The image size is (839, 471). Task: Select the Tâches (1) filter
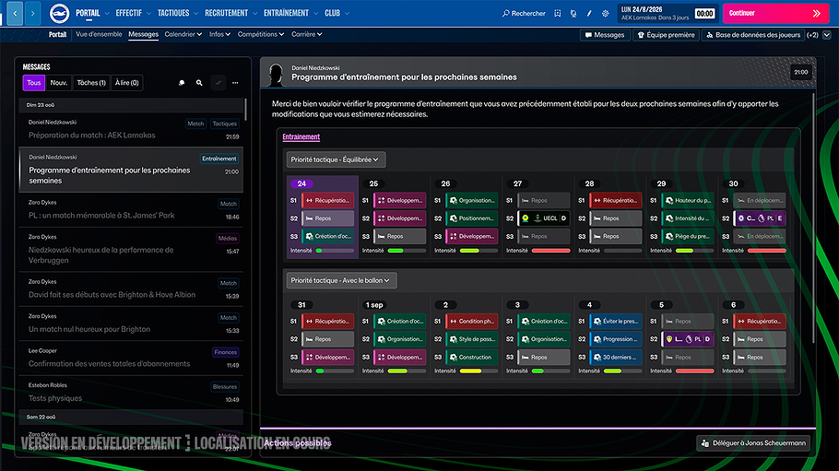click(x=91, y=83)
